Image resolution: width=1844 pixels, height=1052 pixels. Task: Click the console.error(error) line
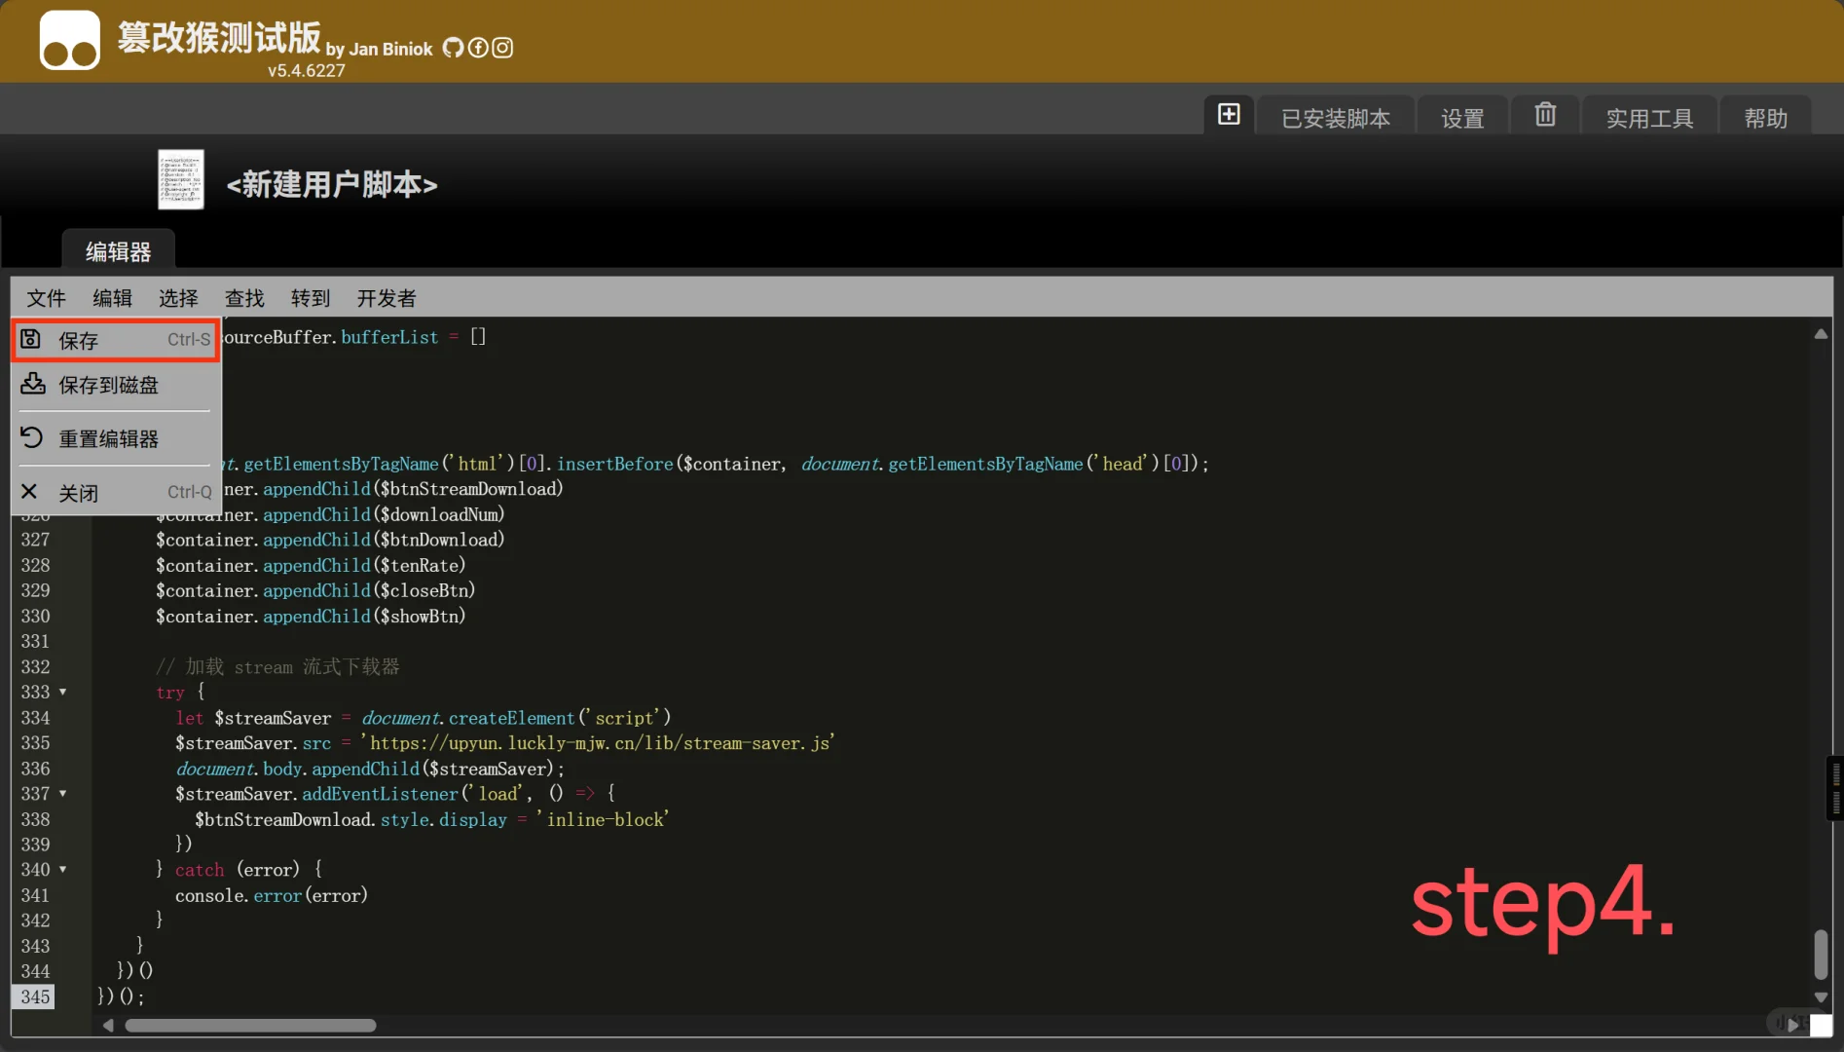click(x=272, y=895)
